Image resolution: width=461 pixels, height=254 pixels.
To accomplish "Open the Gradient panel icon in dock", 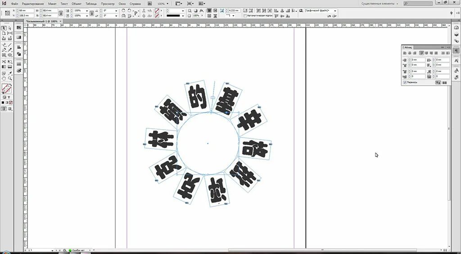I will click(19, 37).
